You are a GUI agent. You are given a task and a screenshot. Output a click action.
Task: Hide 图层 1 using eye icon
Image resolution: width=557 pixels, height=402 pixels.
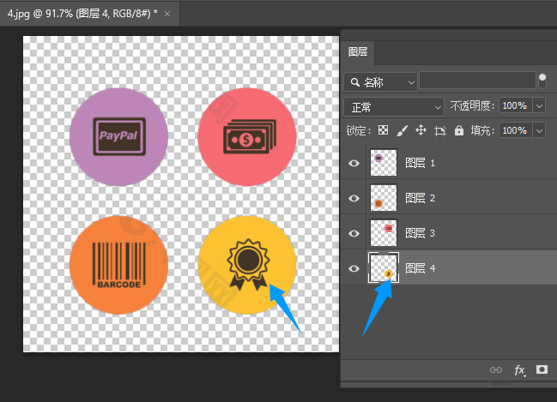(354, 163)
